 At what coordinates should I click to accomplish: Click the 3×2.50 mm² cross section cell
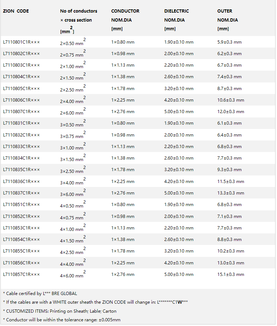tap(72, 171)
